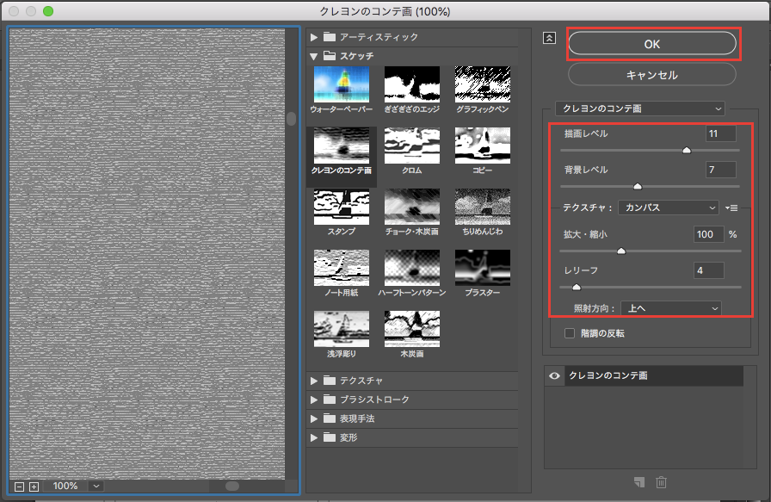This screenshot has height=502, width=771.
Task: Open the filter name dropdown above settings
Action: point(641,108)
